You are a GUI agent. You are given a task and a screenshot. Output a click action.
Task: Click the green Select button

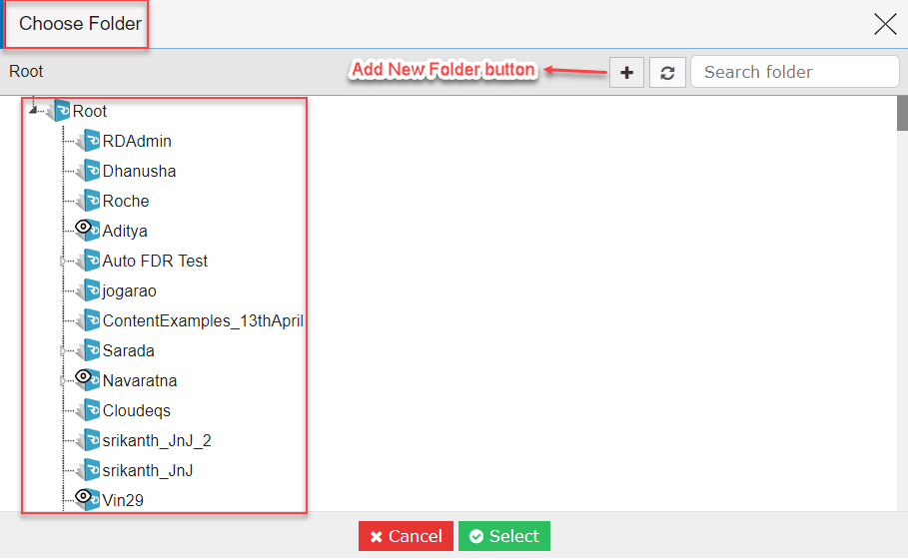(504, 536)
